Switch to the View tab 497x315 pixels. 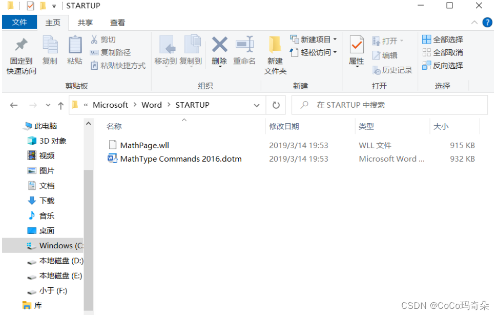point(117,23)
